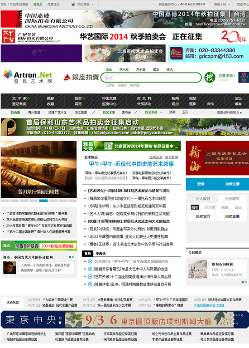Open 拍卖直播 in service panel

click(x=232, y=216)
